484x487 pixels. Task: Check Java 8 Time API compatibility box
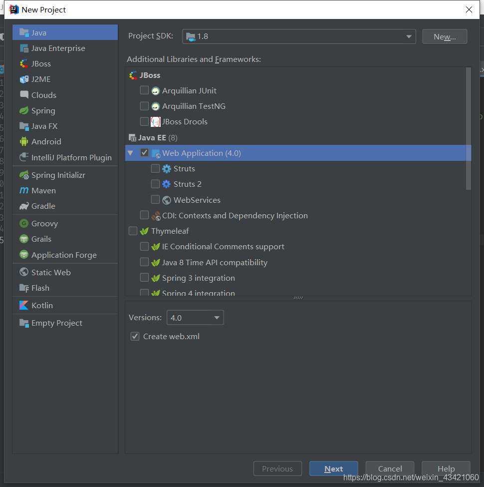click(144, 262)
